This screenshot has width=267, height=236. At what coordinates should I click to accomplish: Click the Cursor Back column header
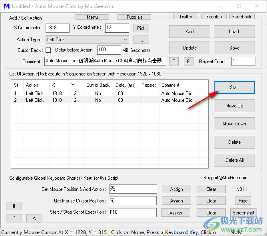click(98, 85)
